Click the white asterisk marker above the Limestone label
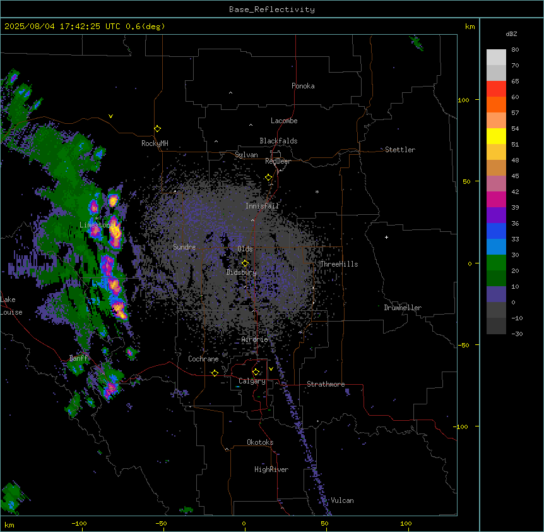Viewport: 544px width, 532px height. pos(97,218)
